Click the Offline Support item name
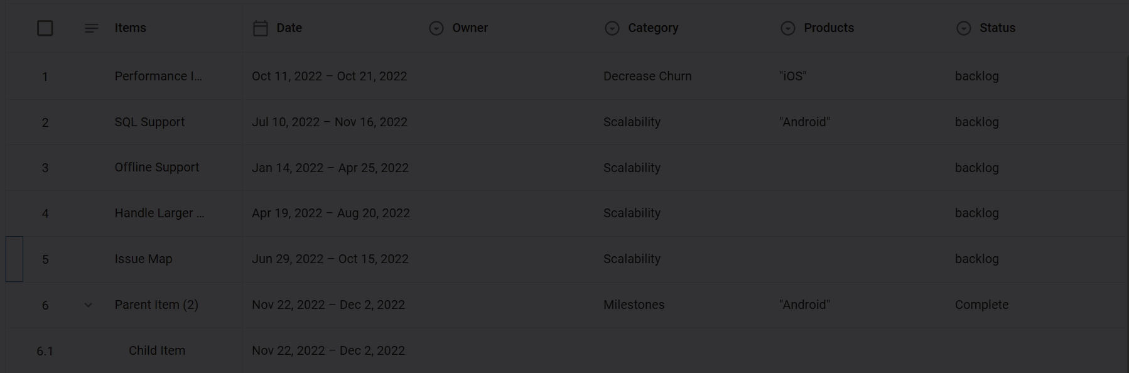The image size is (1129, 373). (156, 168)
